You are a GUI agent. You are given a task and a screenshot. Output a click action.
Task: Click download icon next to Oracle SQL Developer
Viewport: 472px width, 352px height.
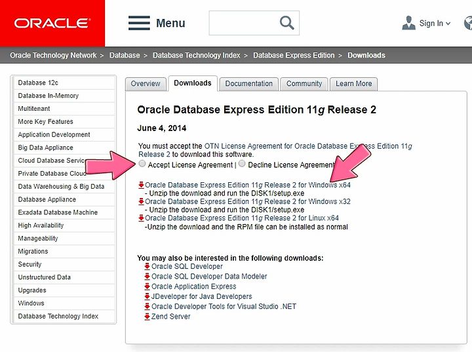pos(147,266)
